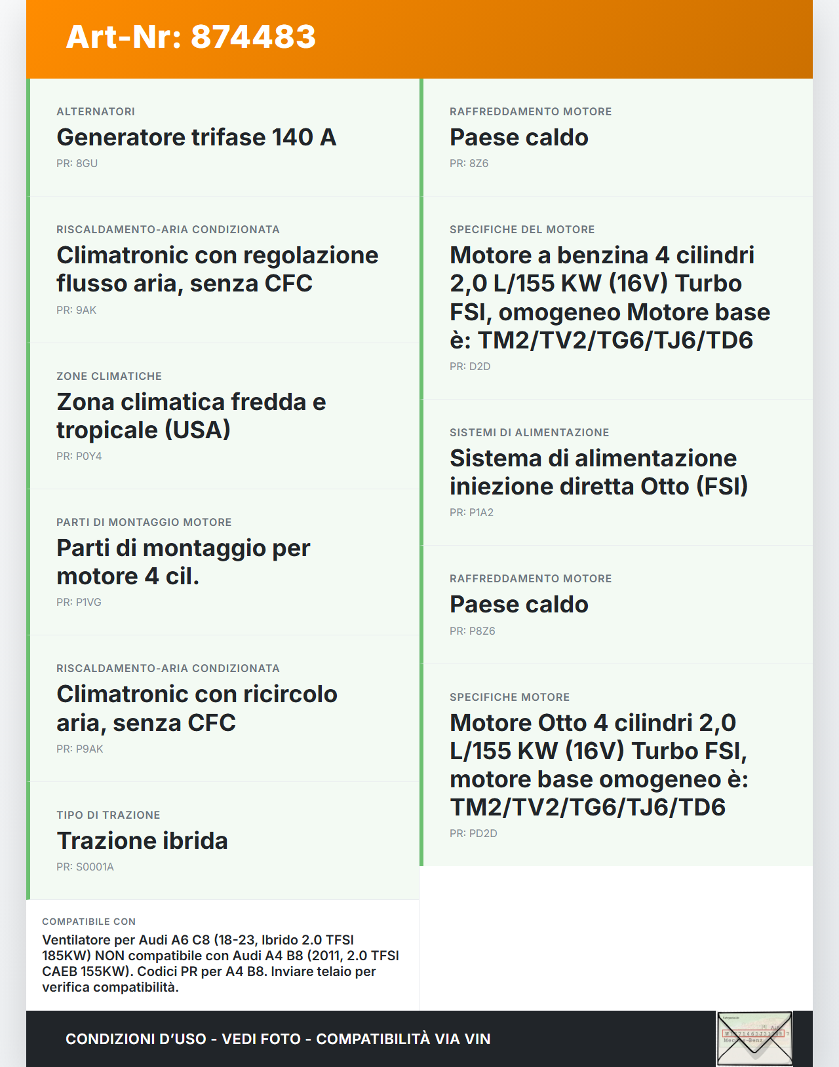Select Parti di montaggio per motore 4 cil.
Viewport: 839px width, 1067px height.
click(183, 562)
